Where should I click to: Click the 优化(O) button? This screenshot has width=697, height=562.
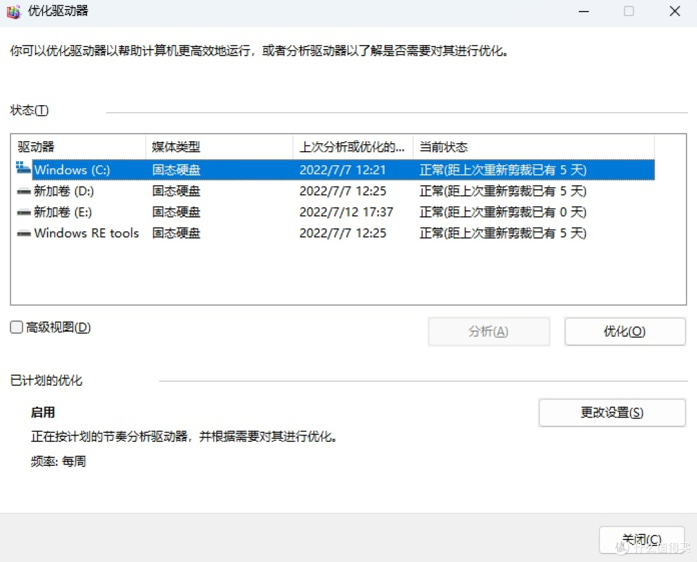pos(625,332)
